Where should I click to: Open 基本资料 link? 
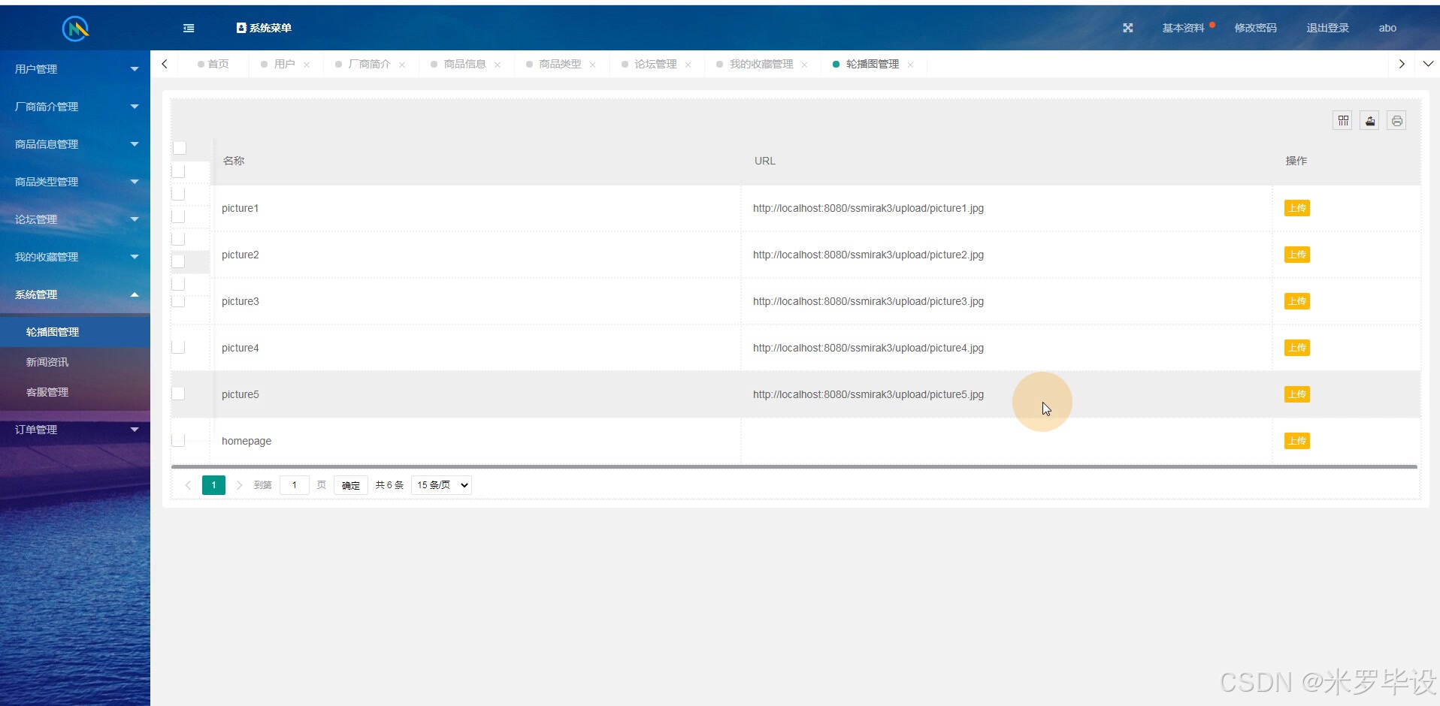point(1183,28)
